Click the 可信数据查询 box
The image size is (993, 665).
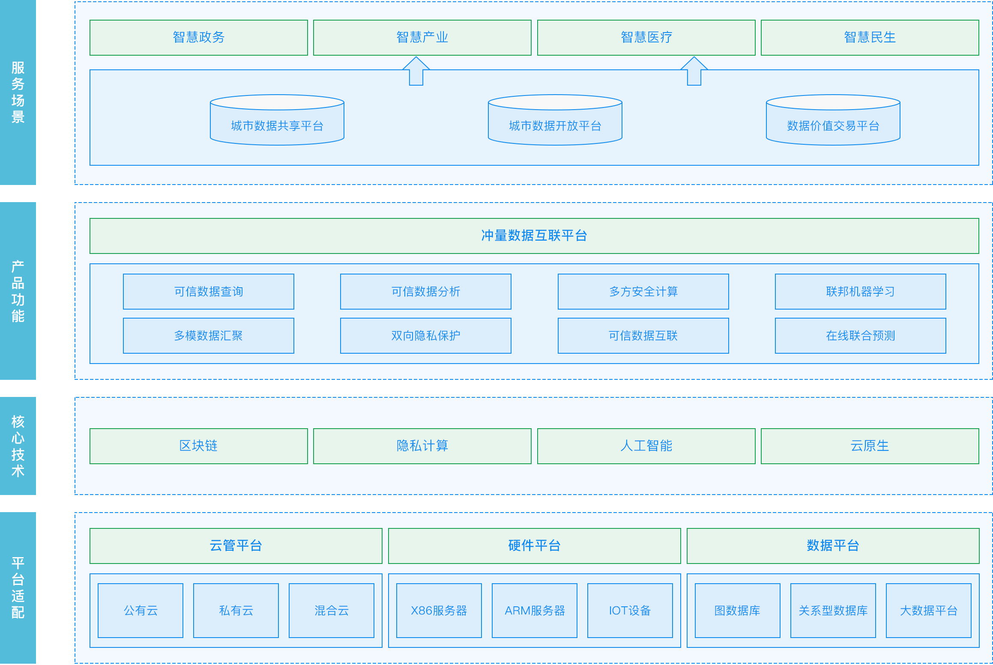[x=209, y=292]
